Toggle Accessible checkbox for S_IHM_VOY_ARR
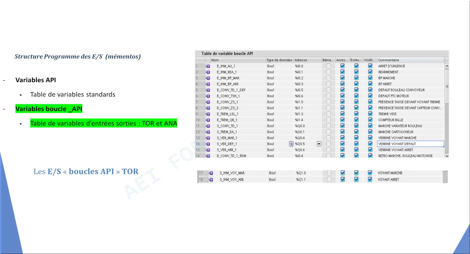The image size is (470, 254). pos(343,179)
